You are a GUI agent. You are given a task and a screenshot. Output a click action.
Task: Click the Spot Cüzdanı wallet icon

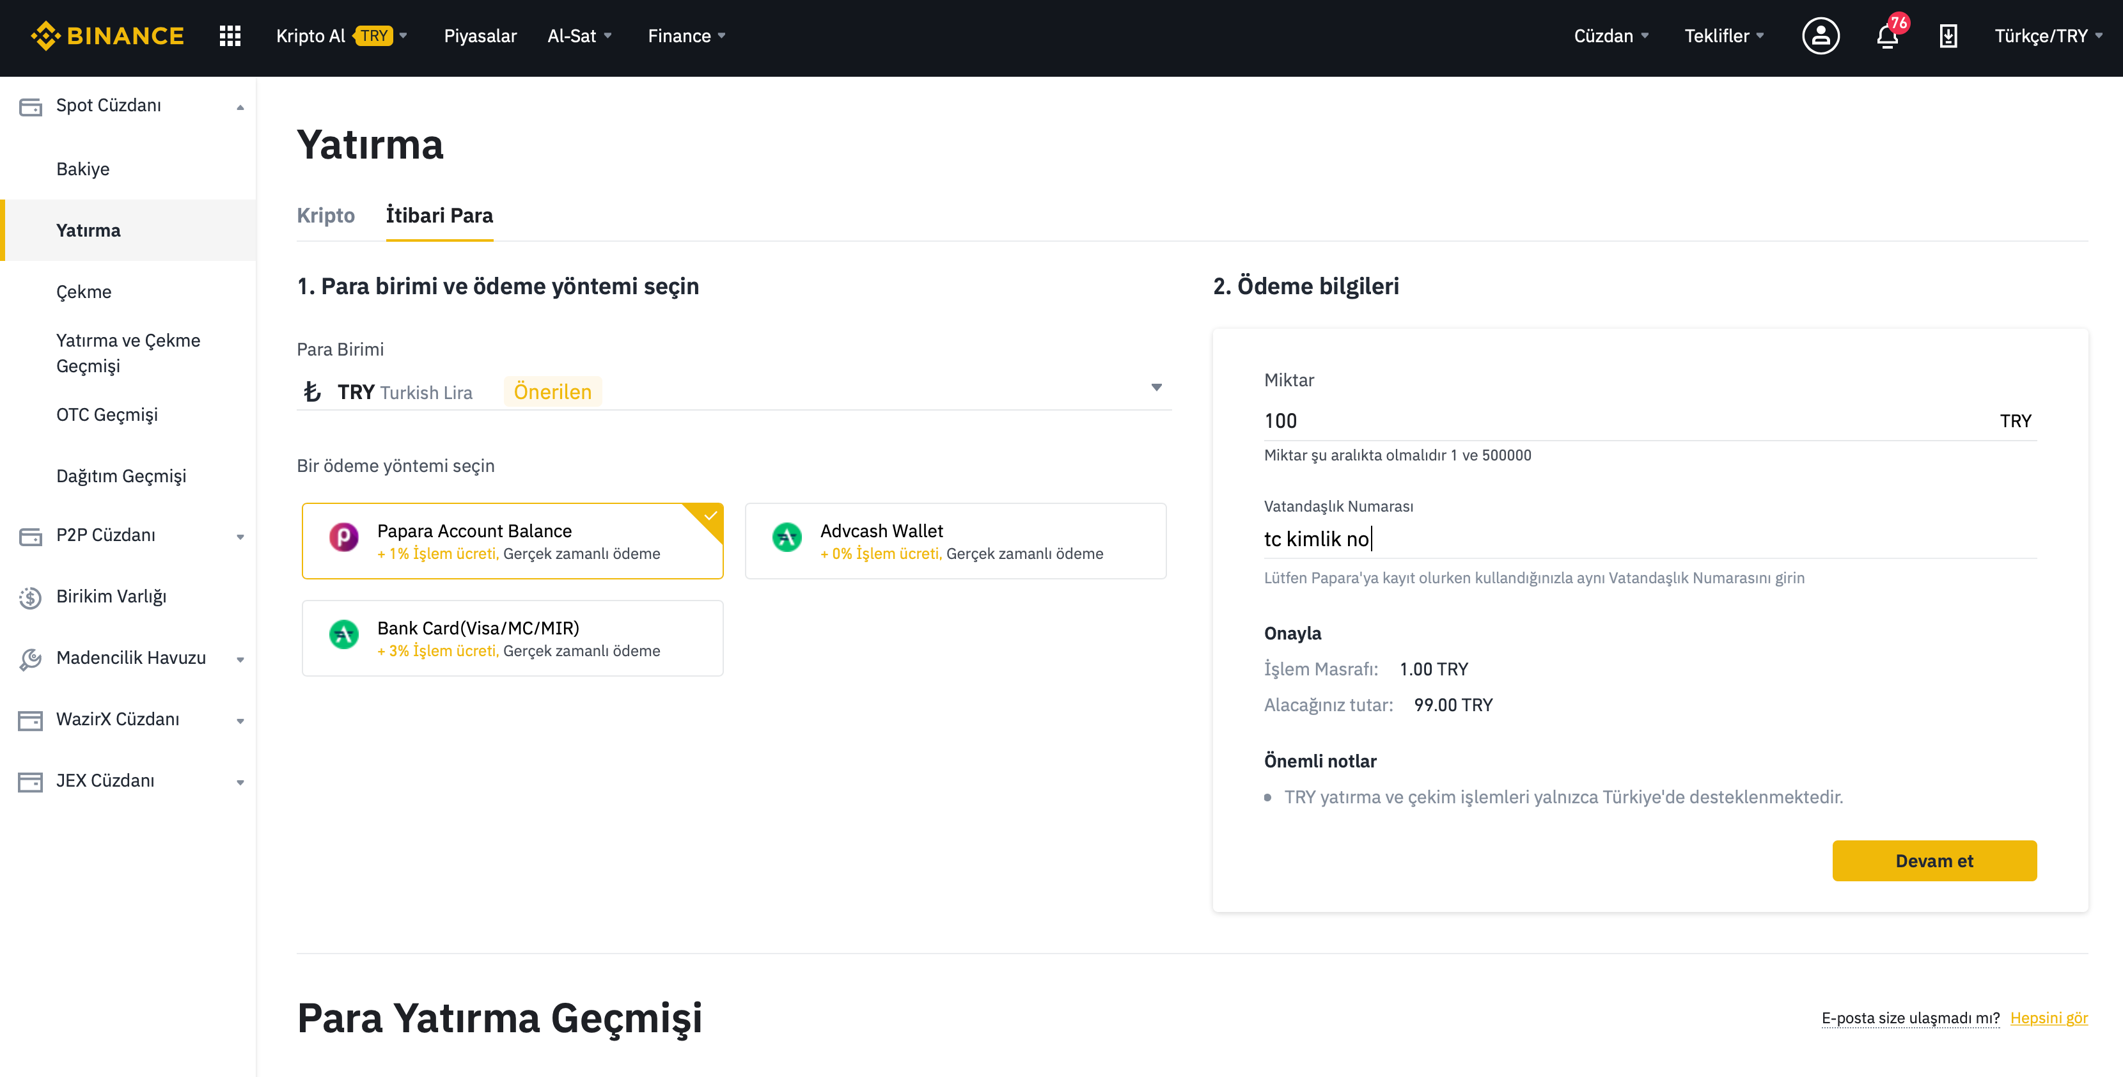click(31, 106)
